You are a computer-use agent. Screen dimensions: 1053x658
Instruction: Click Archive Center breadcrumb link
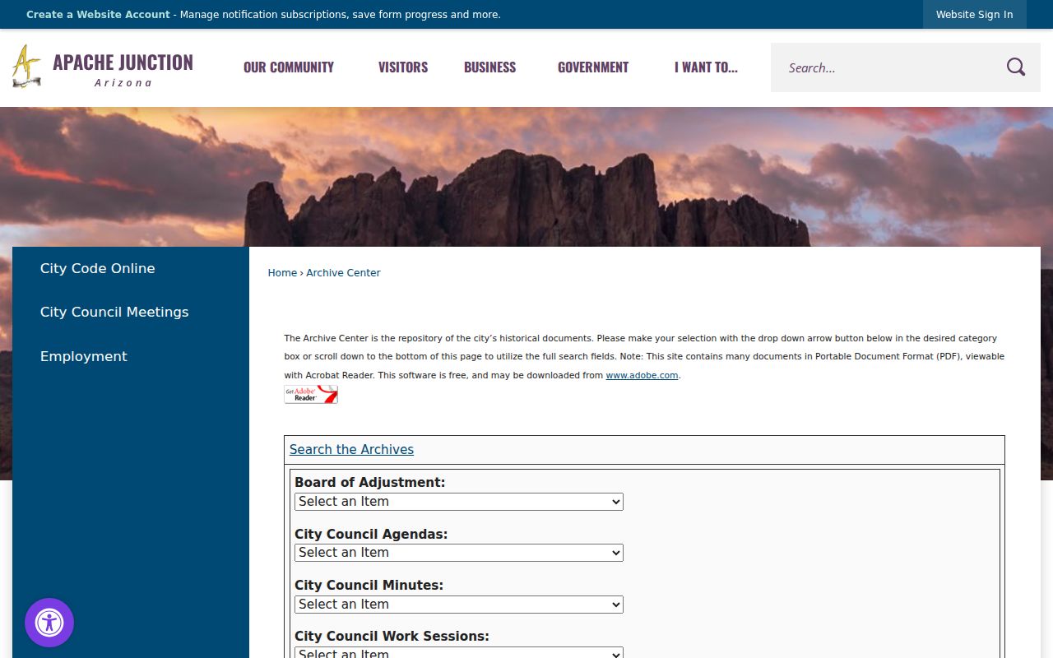(x=343, y=273)
